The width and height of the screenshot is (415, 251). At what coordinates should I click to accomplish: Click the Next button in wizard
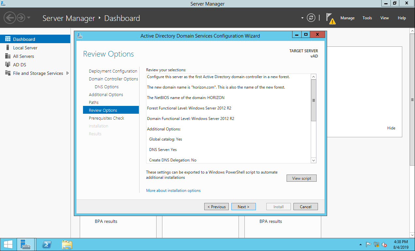243,207
